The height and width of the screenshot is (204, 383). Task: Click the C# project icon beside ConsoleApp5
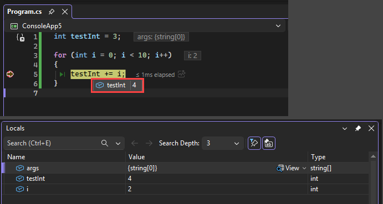tap(14, 26)
